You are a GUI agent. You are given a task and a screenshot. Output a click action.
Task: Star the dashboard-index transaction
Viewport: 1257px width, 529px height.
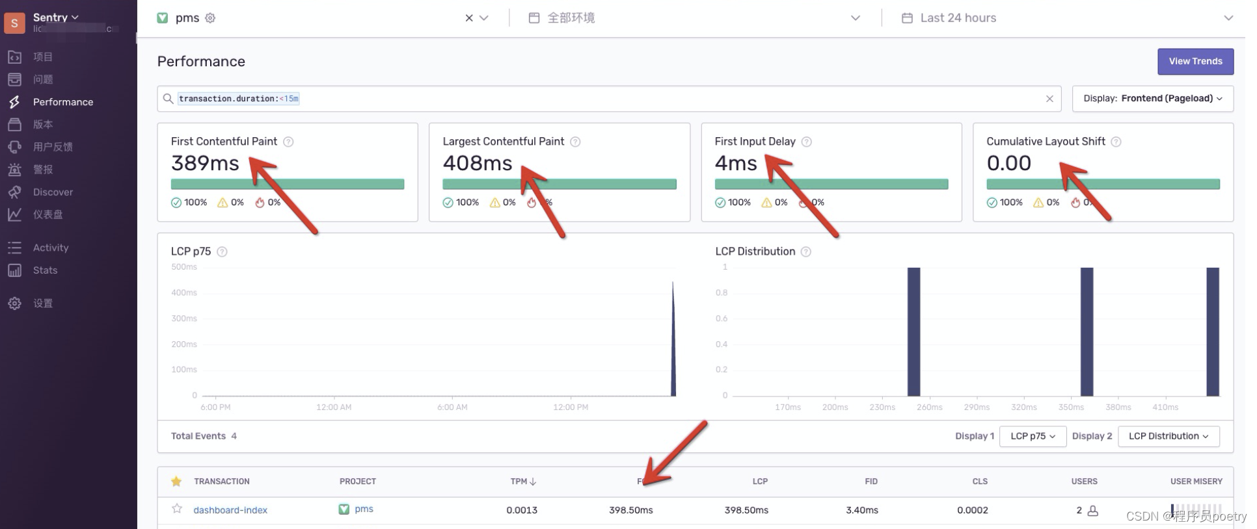point(176,509)
